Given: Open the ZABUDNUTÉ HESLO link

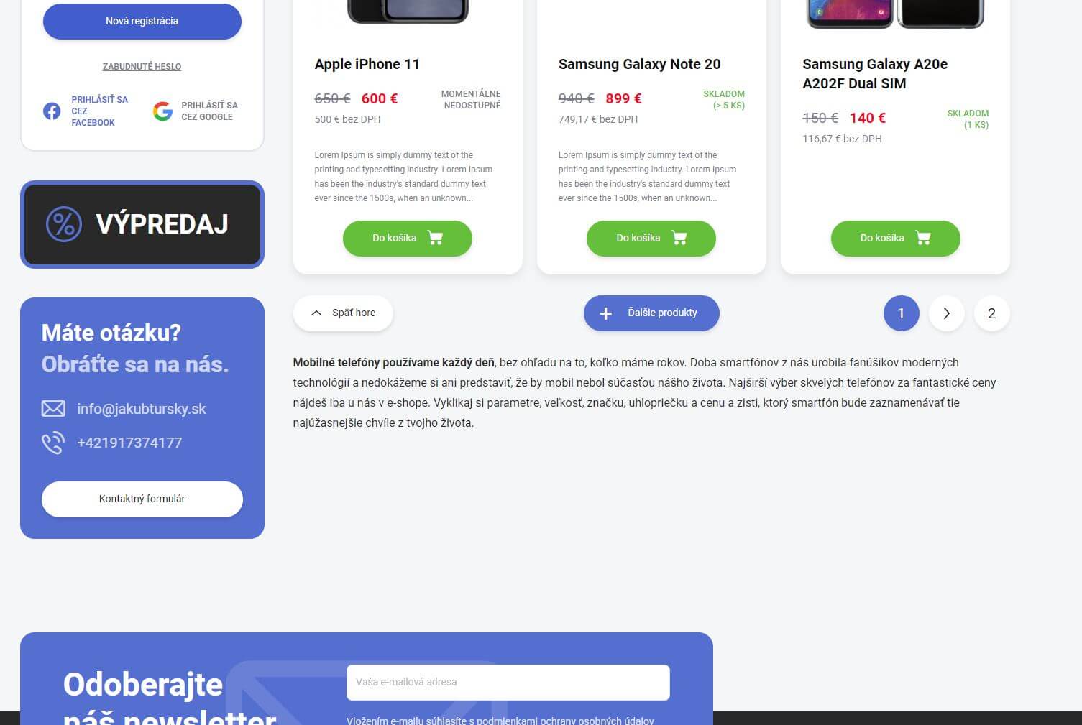Looking at the screenshot, I should 142,67.
